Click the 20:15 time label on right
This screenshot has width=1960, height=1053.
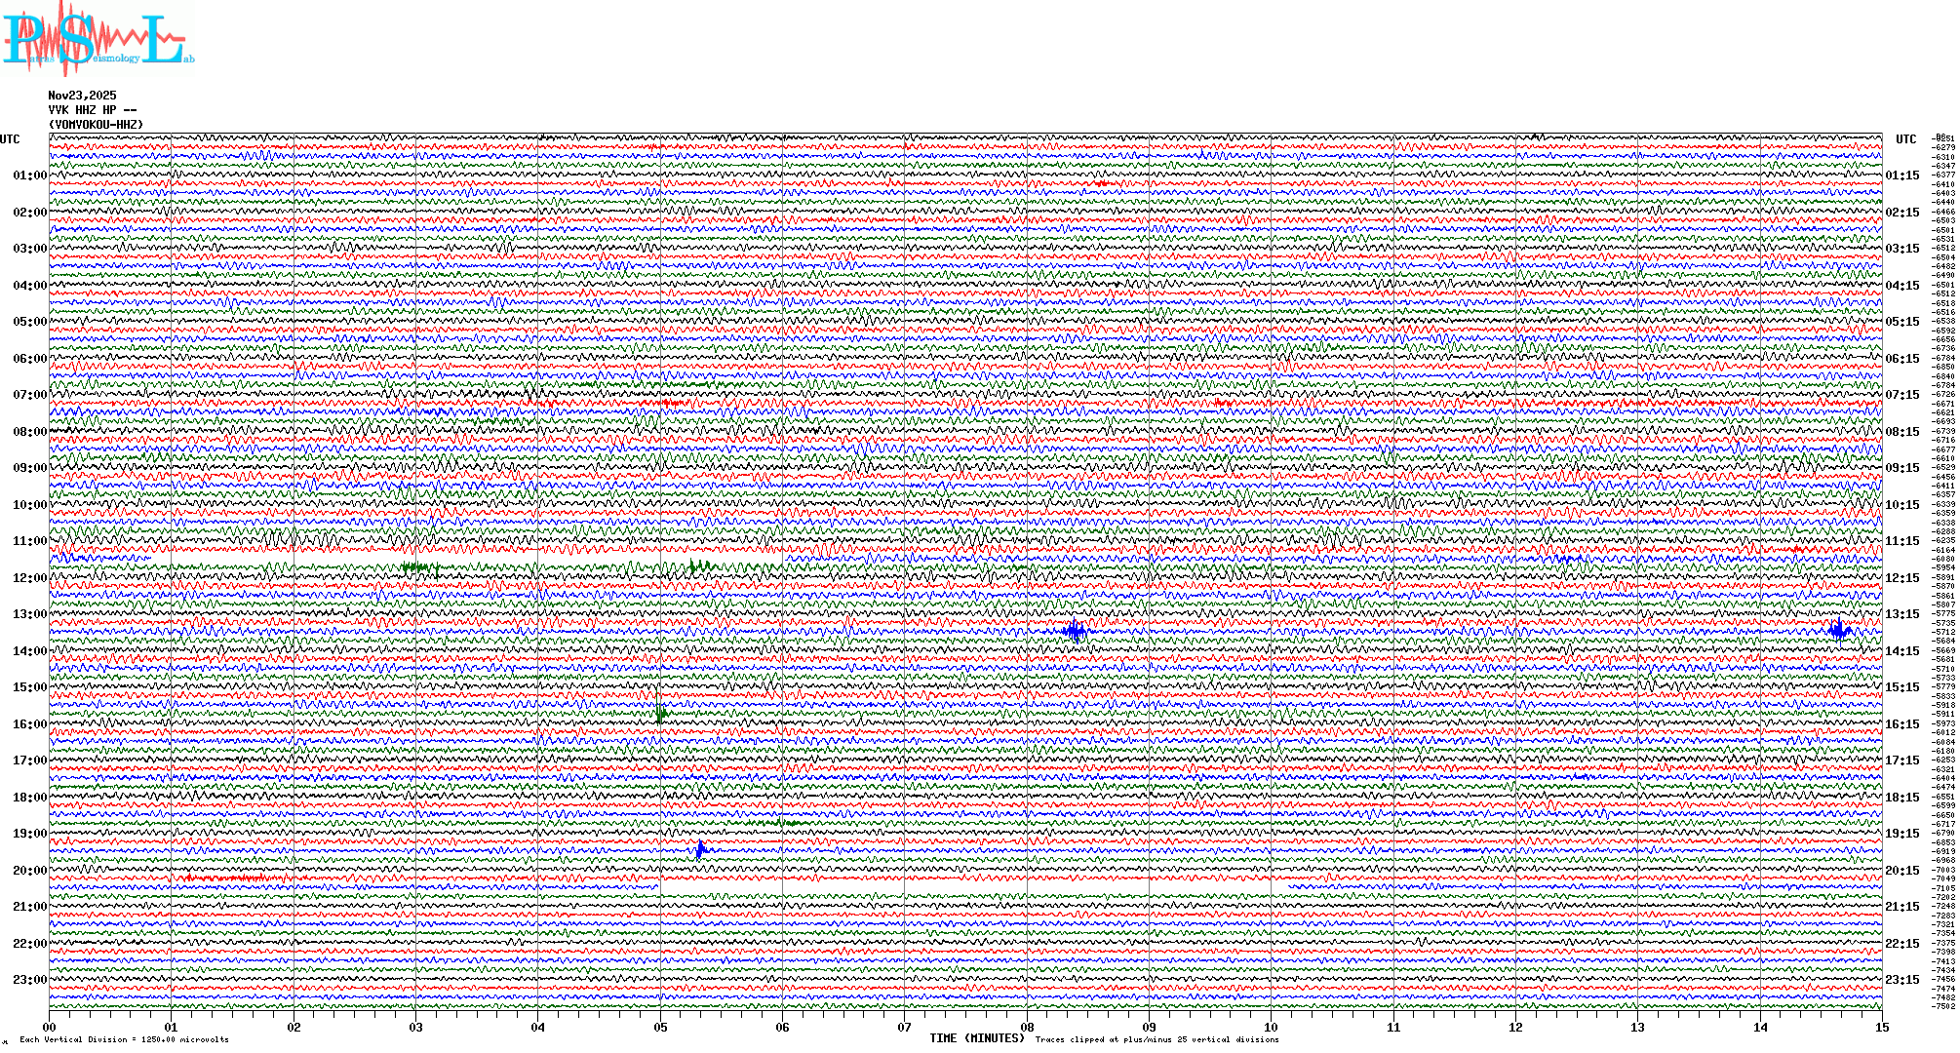(1901, 871)
